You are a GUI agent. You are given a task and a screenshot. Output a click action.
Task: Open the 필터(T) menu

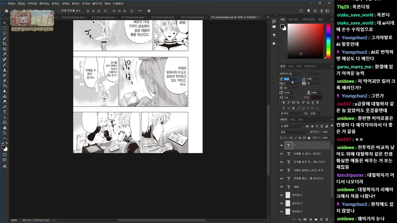point(76,3)
